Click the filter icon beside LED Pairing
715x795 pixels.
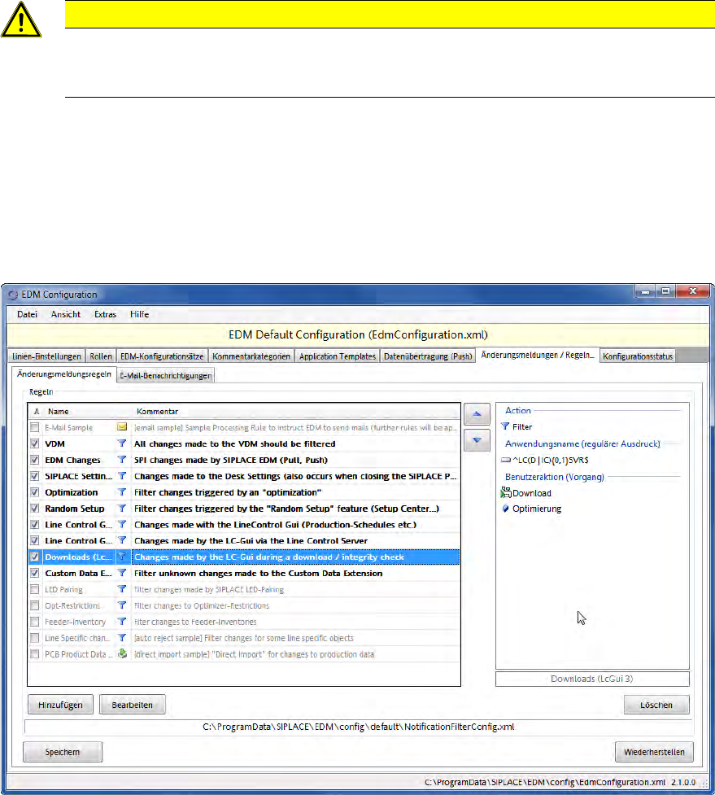point(122,589)
